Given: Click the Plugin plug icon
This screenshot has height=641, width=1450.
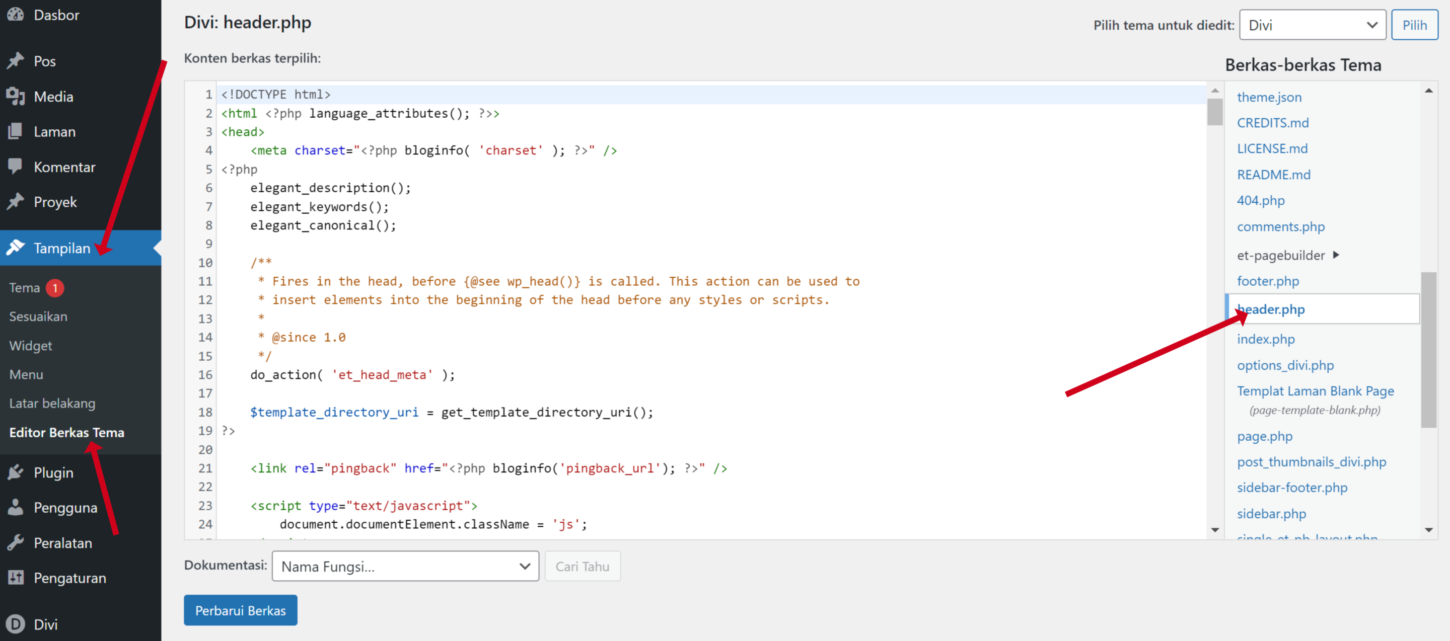Looking at the screenshot, I should point(16,472).
